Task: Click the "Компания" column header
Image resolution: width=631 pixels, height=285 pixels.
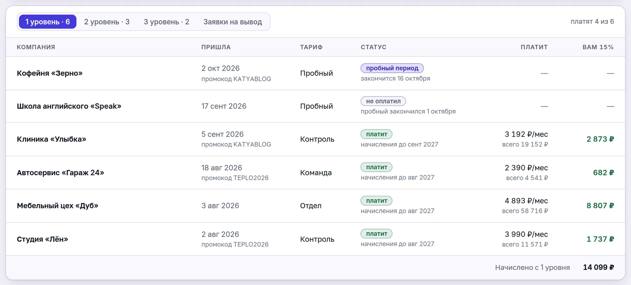Action: [36, 47]
